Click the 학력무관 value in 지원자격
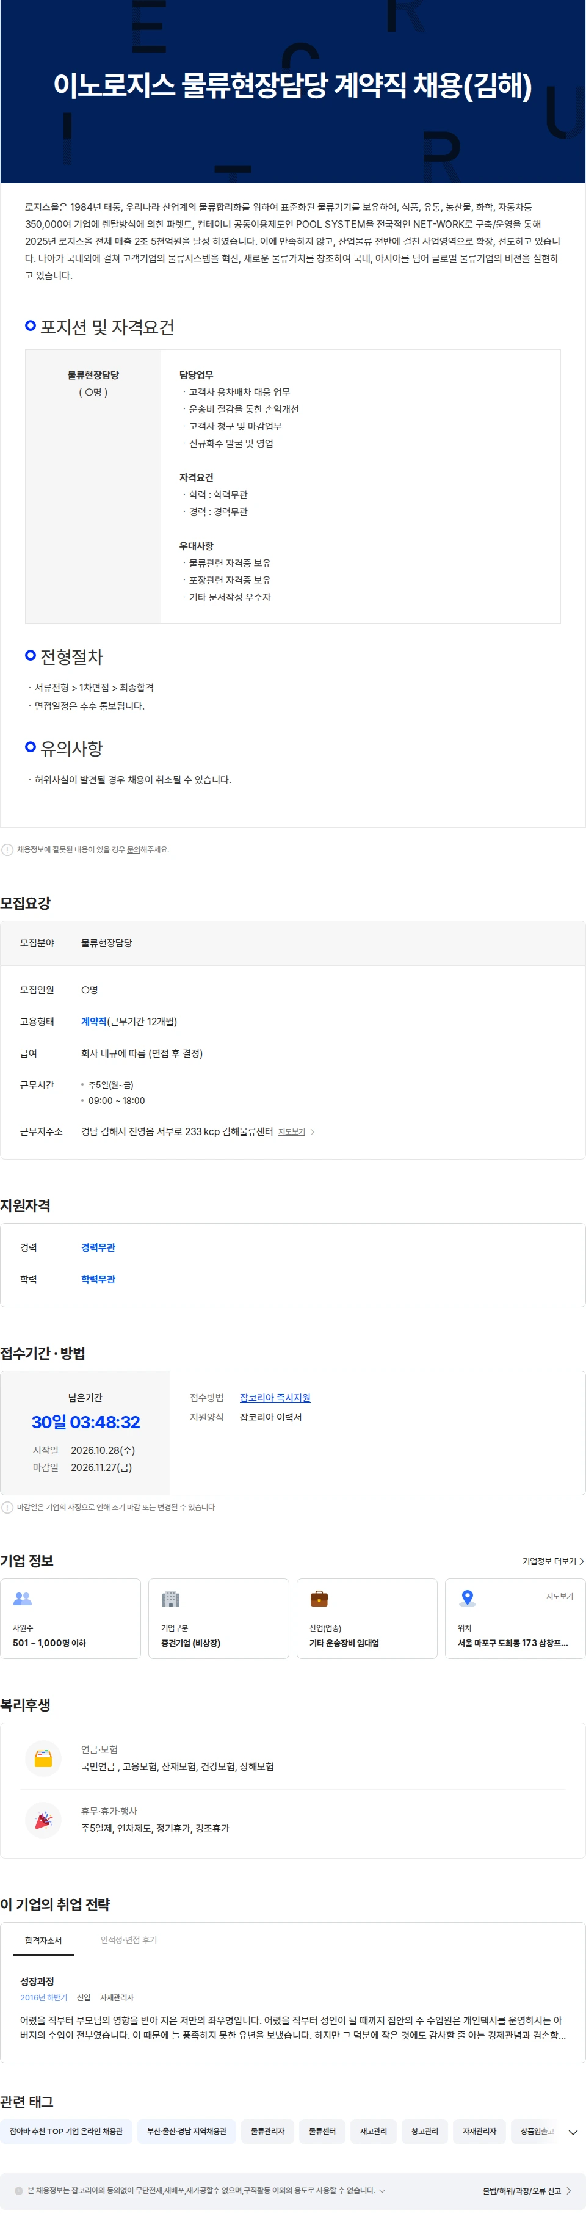Viewport: 586px width, 2222px height. click(x=98, y=1279)
